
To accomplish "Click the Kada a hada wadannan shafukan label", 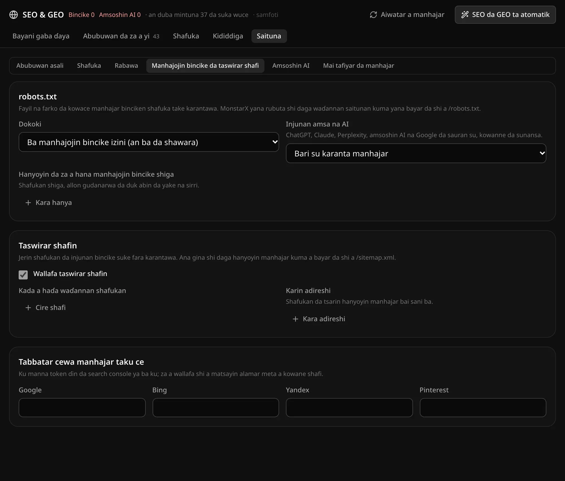I will point(72,290).
